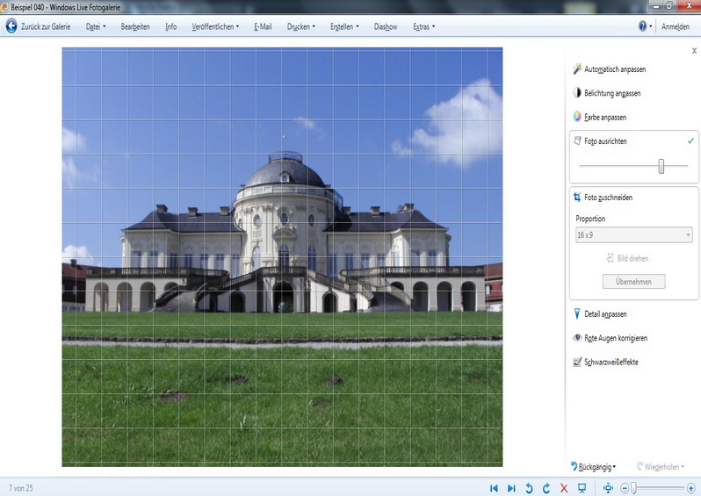Go to the previous photo

point(494,487)
